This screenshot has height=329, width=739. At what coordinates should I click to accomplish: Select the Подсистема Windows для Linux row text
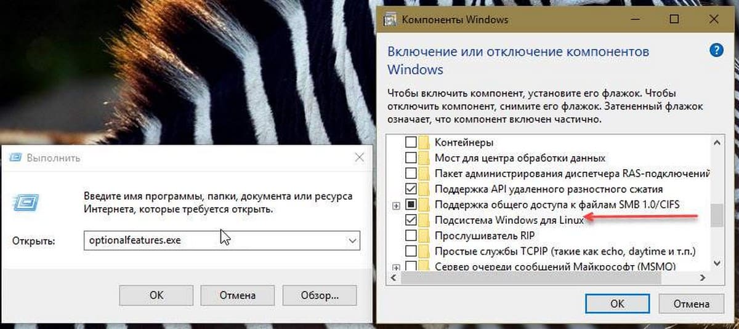509,220
